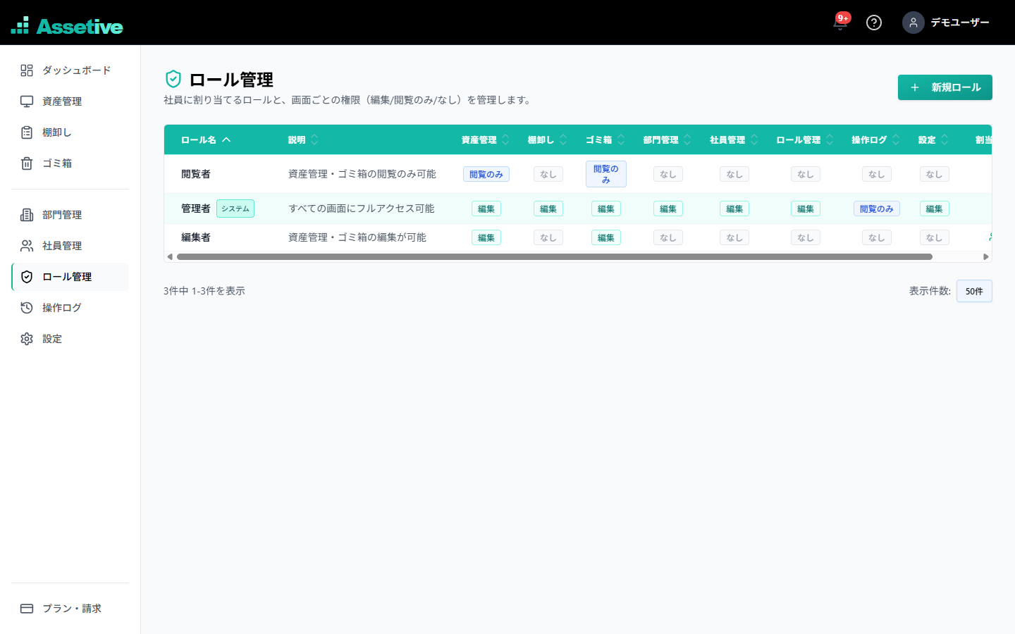Click 編集 badge in 管理者 棚卸し cell

pos(548,209)
